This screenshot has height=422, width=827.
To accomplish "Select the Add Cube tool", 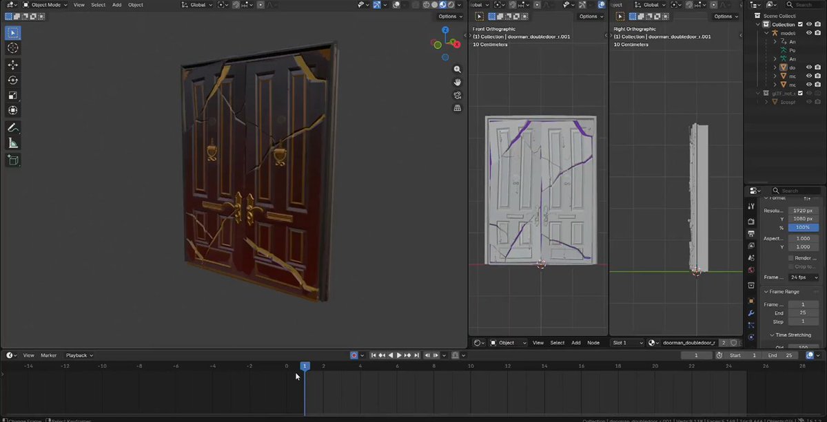I will coord(13,160).
